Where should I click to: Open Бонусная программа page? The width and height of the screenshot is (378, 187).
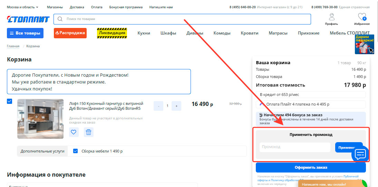tap(126, 7)
